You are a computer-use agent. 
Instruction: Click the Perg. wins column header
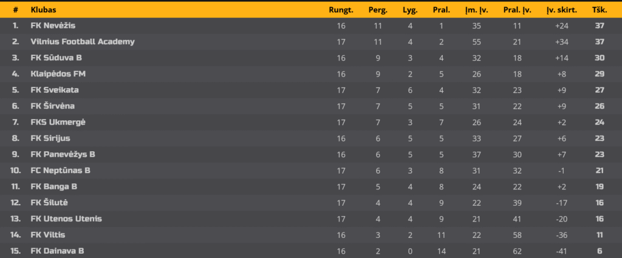pyautogui.click(x=378, y=11)
